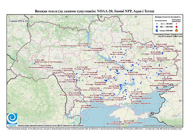Click the footnote text below the map
189x134 pixels.
[94, 129]
